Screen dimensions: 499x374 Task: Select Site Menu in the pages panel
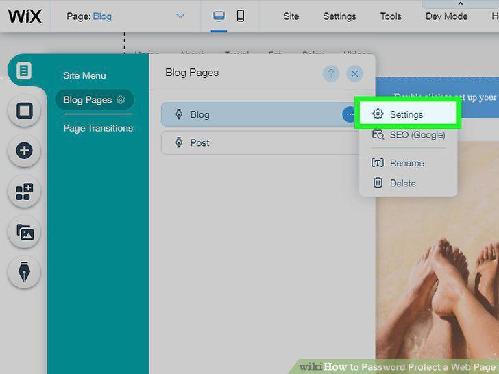(84, 75)
